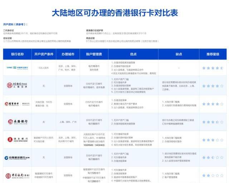Click the 北京、上海、深圳 city cell for 民生银行

pos(67,68)
